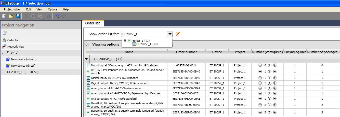Click the Network view icon in navigation
Viewport: 340px width, 117px height.
point(4,47)
